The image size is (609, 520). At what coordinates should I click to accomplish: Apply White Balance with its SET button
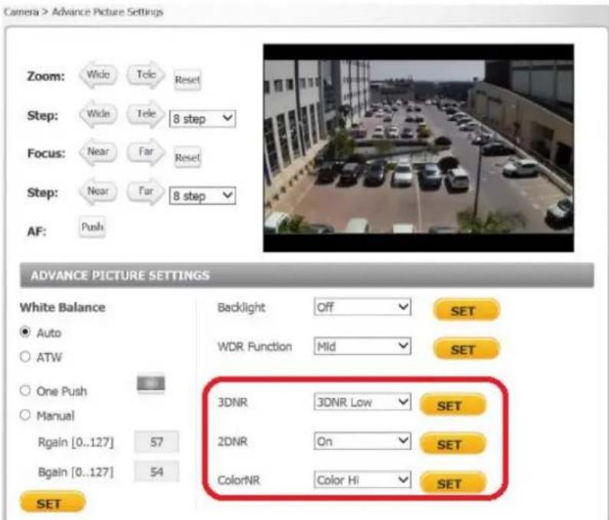point(52,503)
